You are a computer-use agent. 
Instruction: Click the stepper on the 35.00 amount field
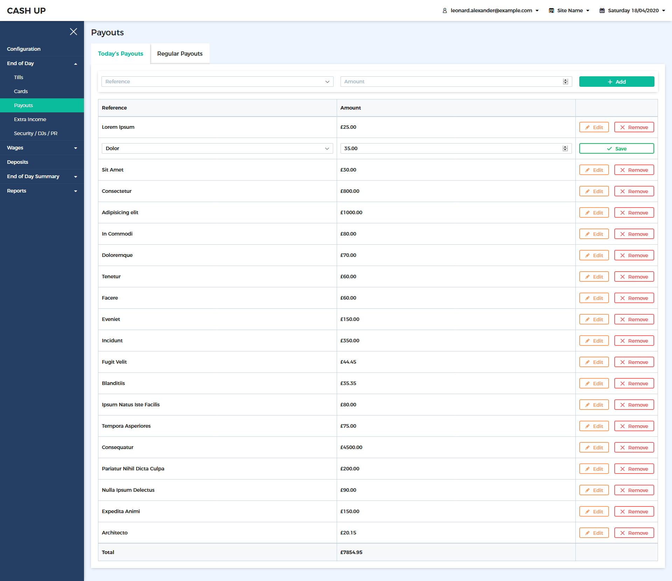pyautogui.click(x=565, y=148)
